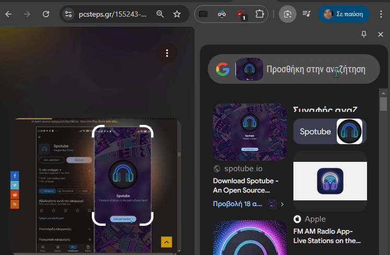The image size is (390, 255).
Task: Select the Spotube related search chip
Action: click(x=330, y=131)
